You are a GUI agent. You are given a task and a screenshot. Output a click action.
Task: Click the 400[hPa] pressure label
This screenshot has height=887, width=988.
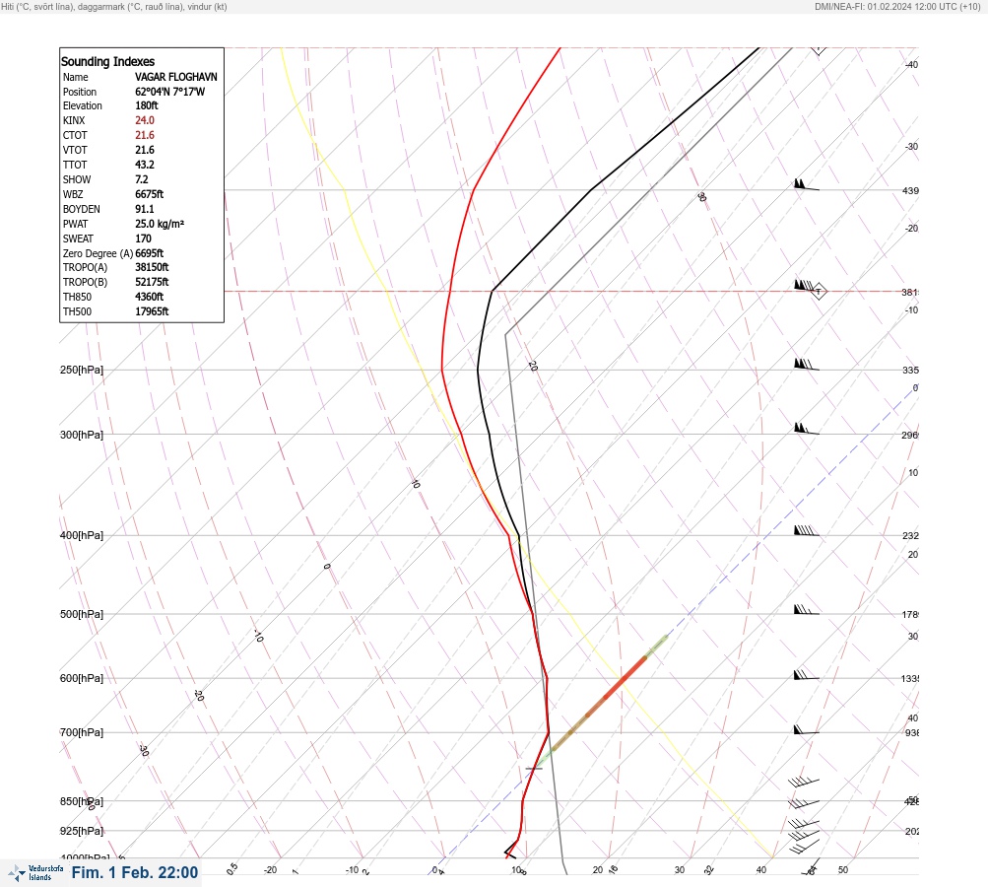pyautogui.click(x=82, y=535)
